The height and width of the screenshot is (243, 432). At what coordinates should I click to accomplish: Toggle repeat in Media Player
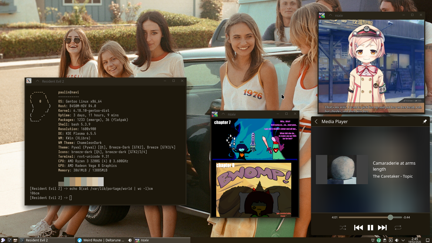tap(398, 228)
